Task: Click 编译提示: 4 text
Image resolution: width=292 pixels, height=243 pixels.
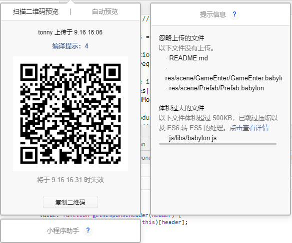Action: pyautogui.click(x=70, y=46)
